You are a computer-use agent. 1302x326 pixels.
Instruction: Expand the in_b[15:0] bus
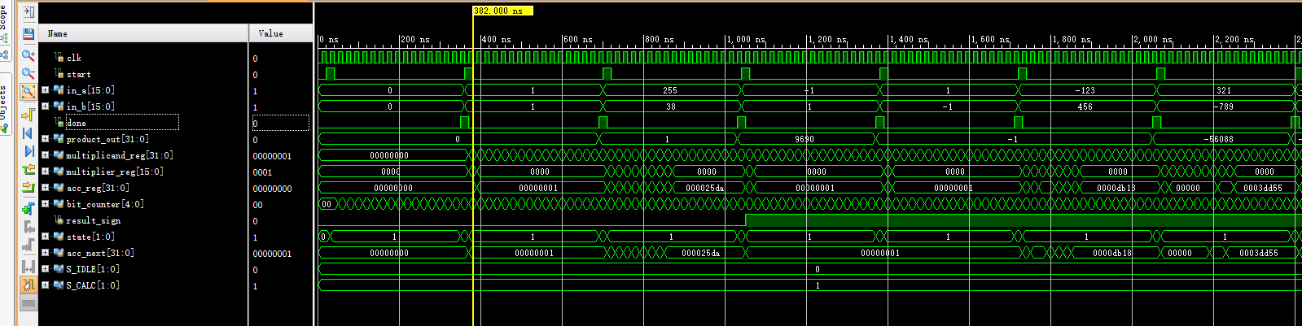[x=45, y=106]
